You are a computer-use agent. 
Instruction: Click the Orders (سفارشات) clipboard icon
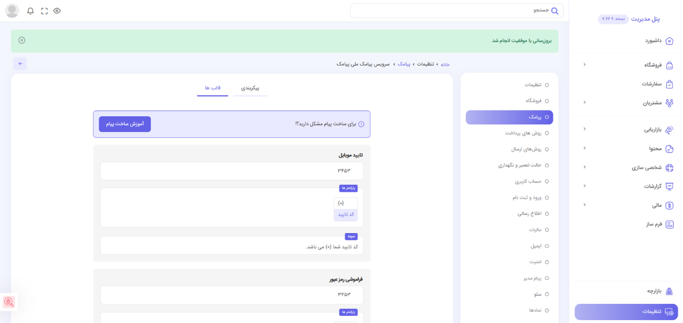coord(669,84)
